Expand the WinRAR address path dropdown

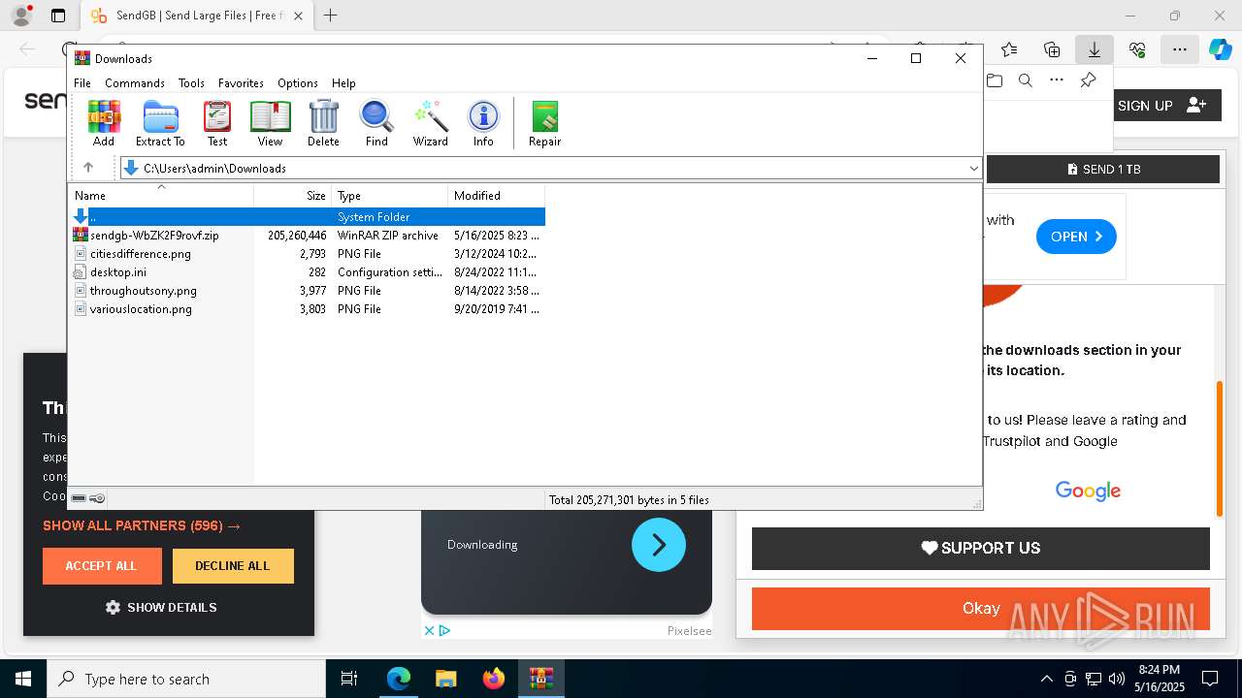pyautogui.click(x=973, y=168)
